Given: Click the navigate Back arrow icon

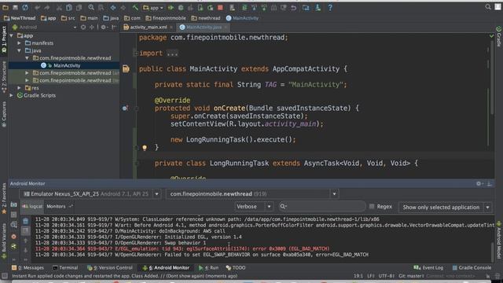Looking at the screenshot, I should [113, 7].
